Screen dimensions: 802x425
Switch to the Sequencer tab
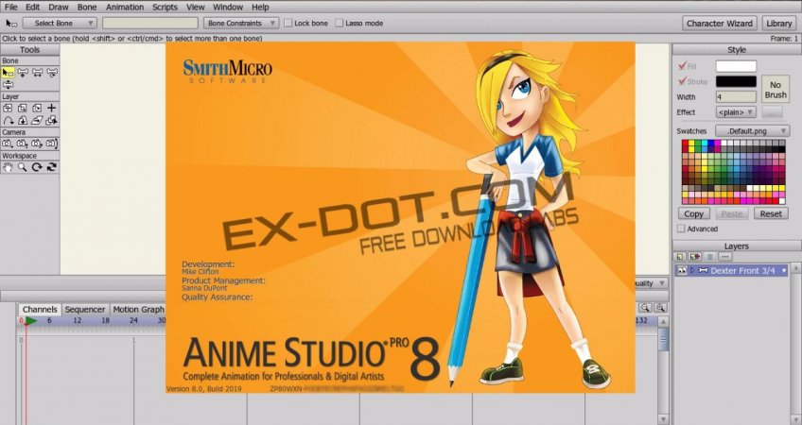coord(85,309)
